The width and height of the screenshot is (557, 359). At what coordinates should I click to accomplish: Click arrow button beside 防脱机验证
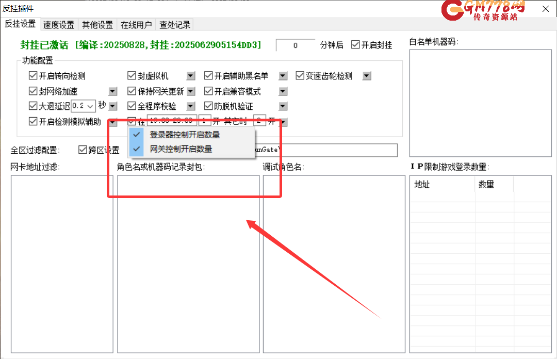pos(283,107)
